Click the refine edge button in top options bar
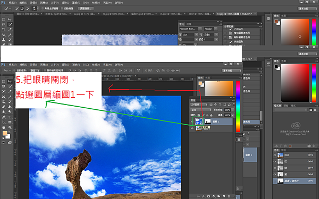This screenshot has height=199, width=319. 86,8
